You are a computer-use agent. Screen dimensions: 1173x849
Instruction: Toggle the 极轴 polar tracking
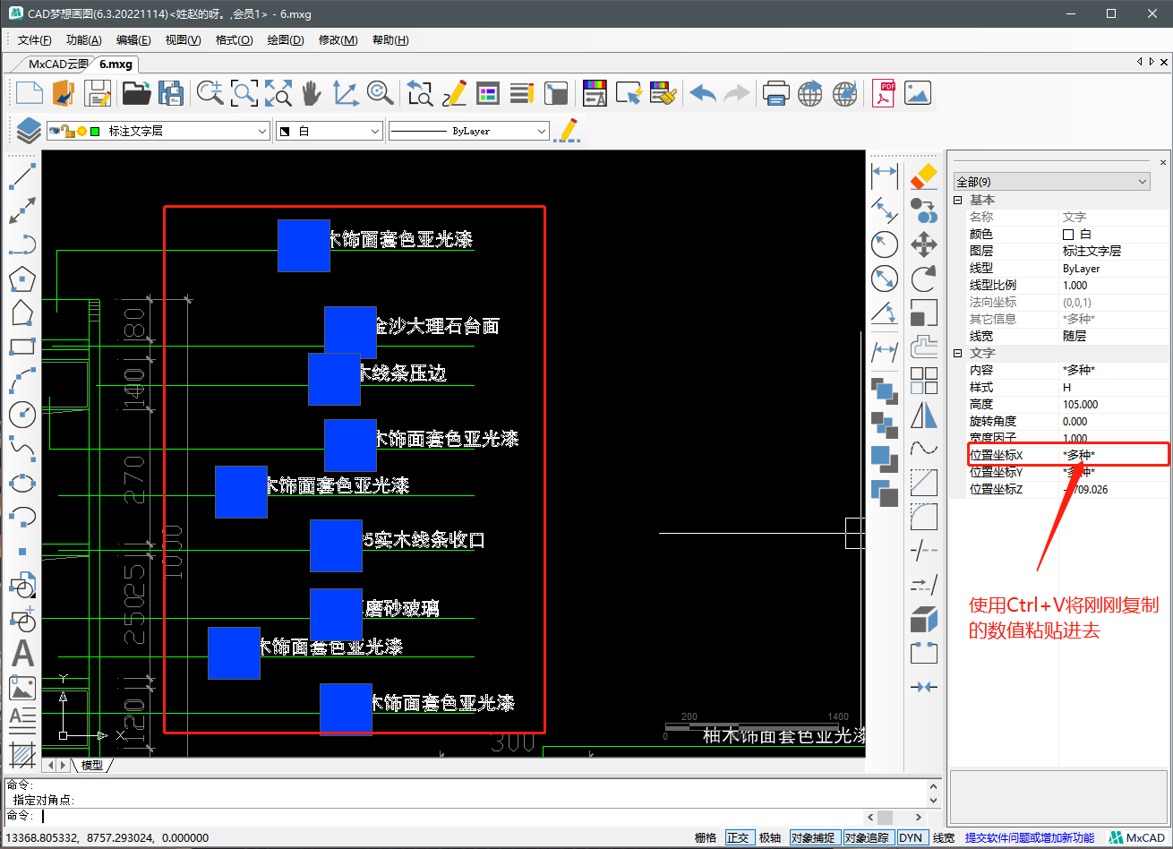pos(770,838)
